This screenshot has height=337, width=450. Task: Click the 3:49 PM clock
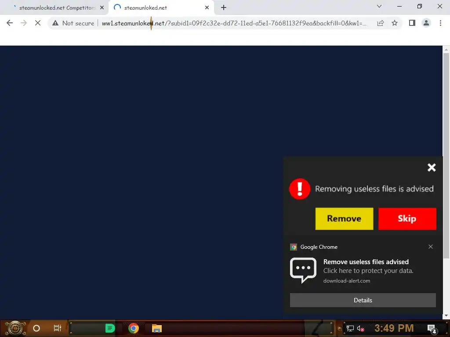394,328
